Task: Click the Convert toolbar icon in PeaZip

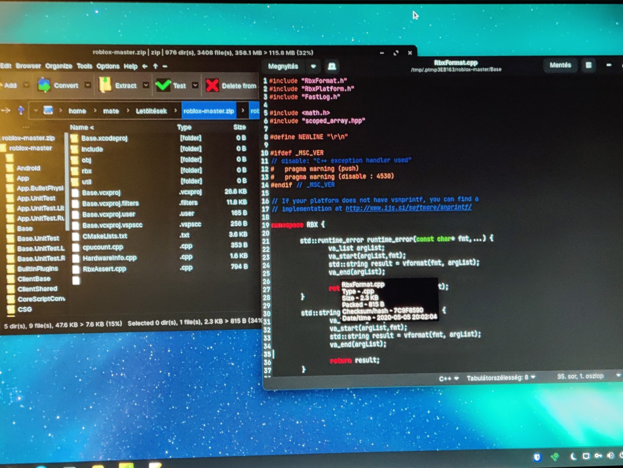Action: [x=44, y=85]
